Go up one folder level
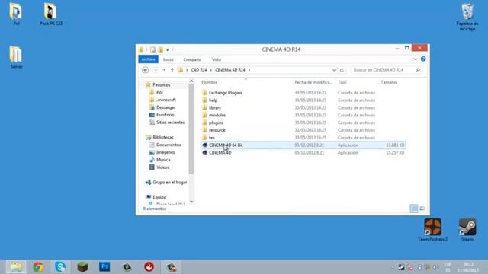Image resolution: width=488 pixels, height=274 pixels. [172, 70]
